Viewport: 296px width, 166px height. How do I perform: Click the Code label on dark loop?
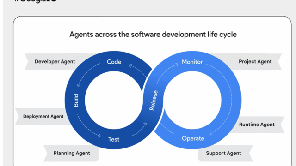click(114, 62)
